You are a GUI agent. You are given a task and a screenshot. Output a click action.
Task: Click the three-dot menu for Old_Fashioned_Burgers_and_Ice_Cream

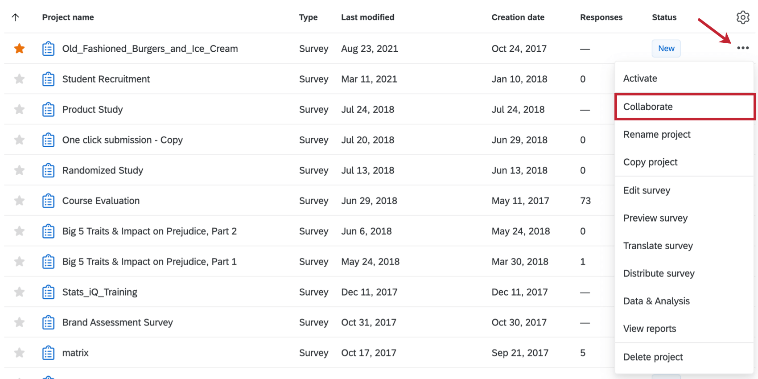(742, 48)
